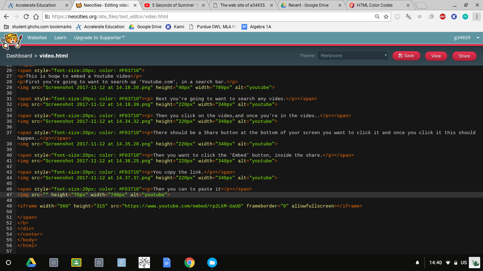483x271 pixels.
Task: Open Learn in the Neocities menu
Action: [60, 37]
